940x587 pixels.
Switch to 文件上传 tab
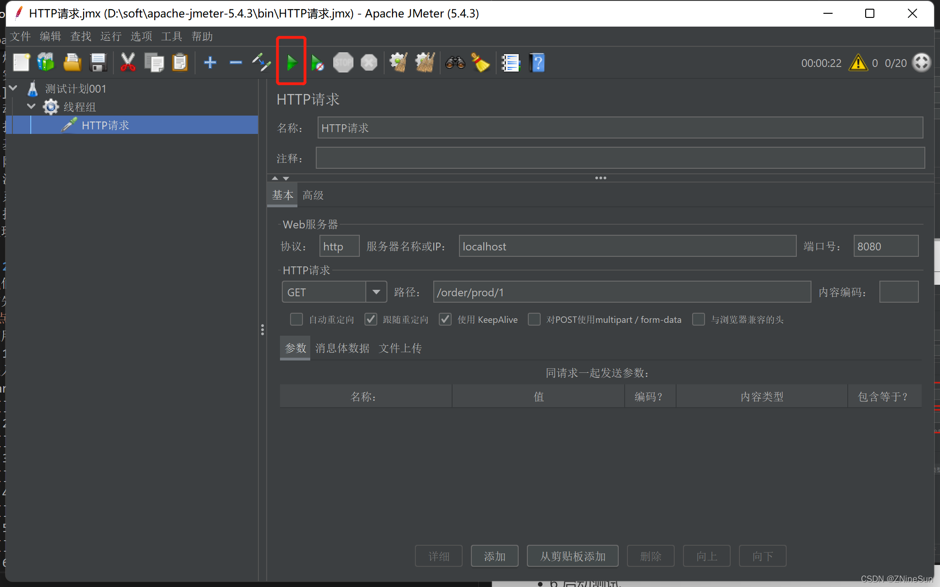point(400,348)
